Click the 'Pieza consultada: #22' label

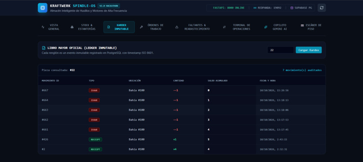coord(59,70)
